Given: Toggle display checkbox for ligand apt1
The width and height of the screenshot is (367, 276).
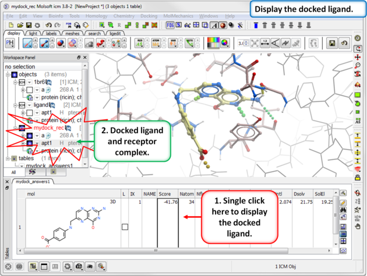Looking at the screenshot, I should (x=30, y=112).
